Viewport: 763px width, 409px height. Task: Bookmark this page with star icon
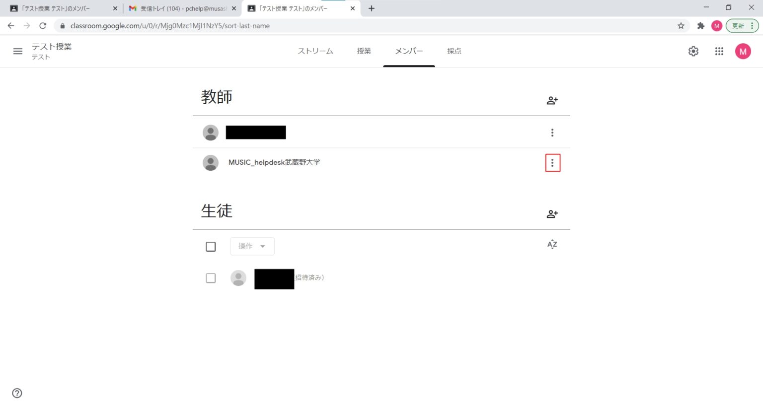pyautogui.click(x=681, y=26)
